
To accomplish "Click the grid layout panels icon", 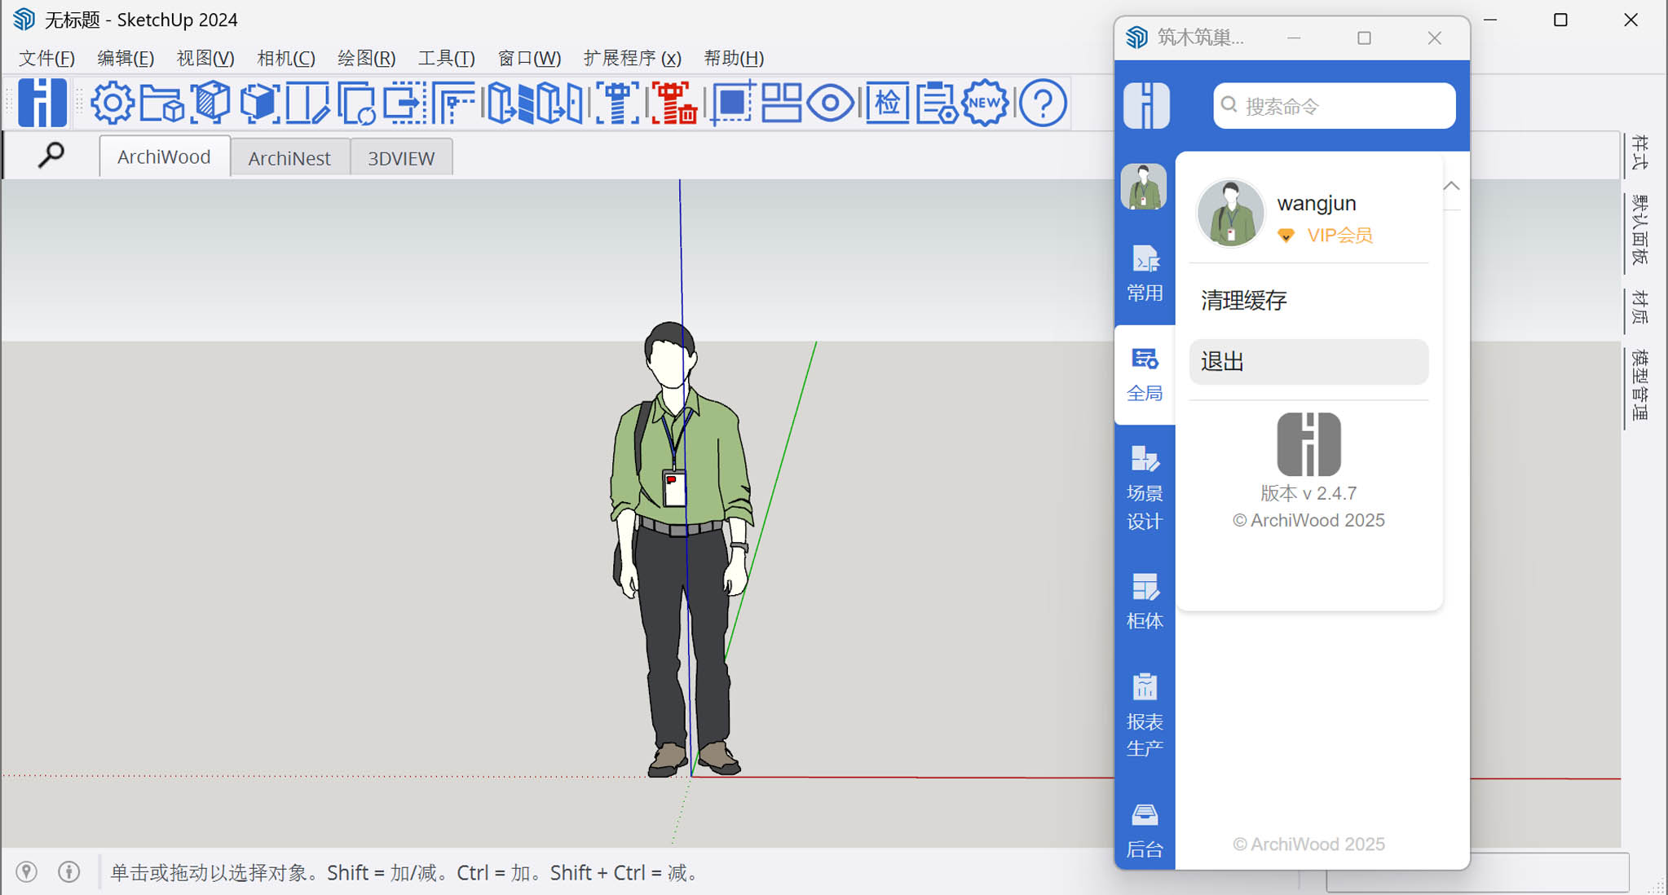I will (781, 103).
